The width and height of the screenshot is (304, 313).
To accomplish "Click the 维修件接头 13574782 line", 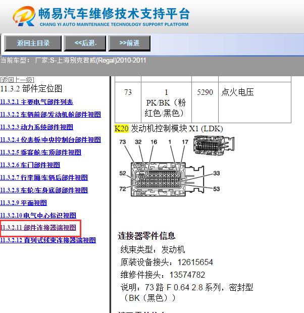I will click(163, 275).
